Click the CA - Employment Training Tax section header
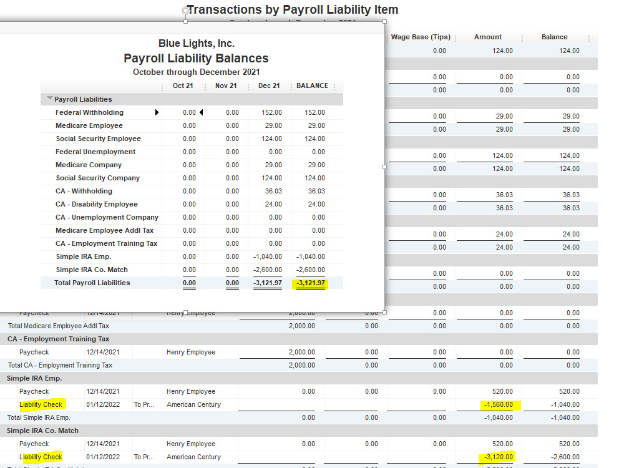Viewport: 624px width, 468px height. pos(298,339)
